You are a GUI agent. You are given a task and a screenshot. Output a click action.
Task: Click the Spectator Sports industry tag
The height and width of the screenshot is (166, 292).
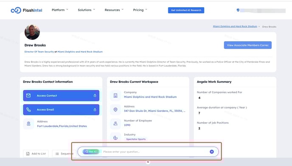tap(136, 139)
